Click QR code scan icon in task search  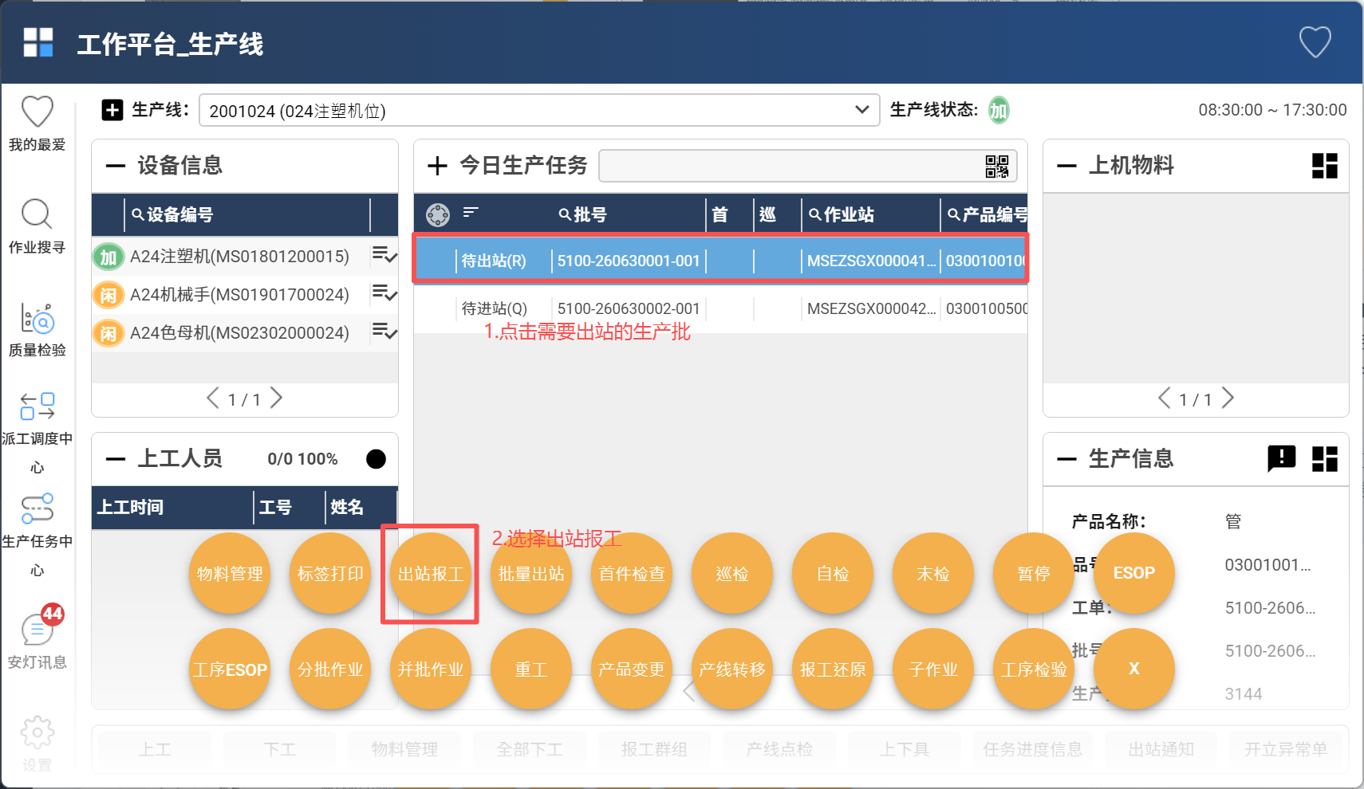pos(997,166)
